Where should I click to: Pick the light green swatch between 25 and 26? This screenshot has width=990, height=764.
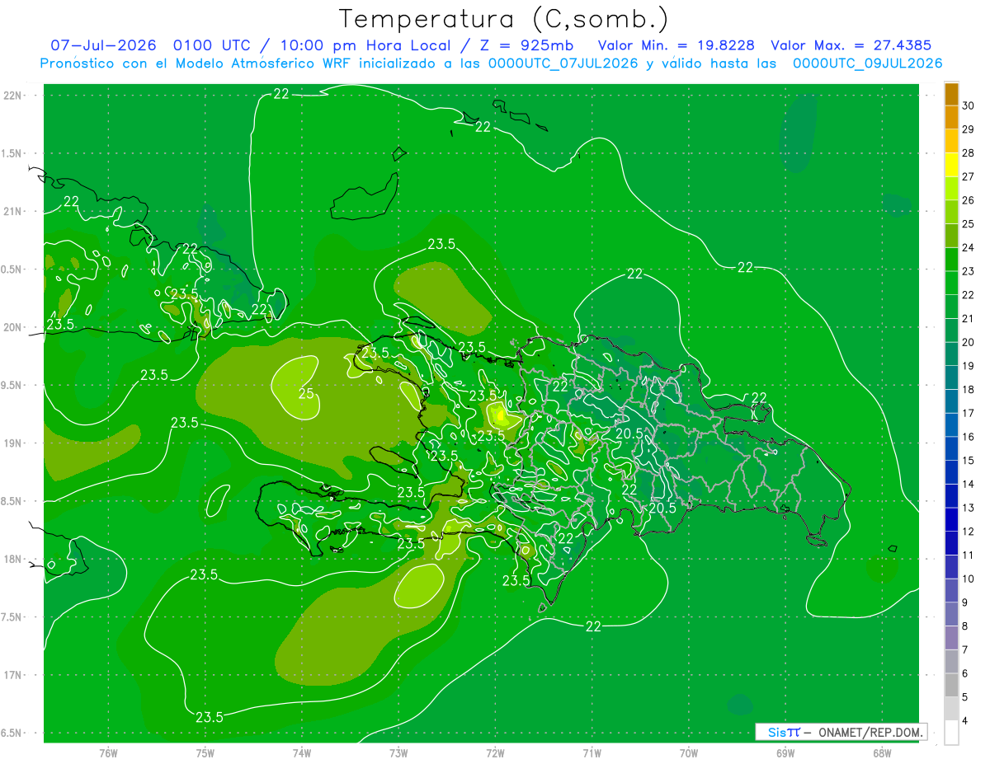pos(951,212)
